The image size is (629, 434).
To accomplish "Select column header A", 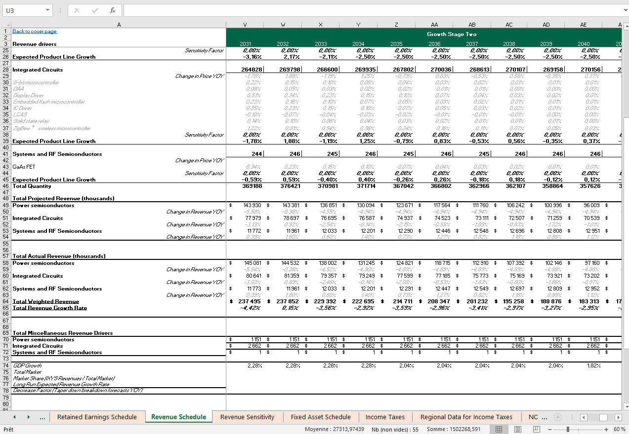I will (119, 25).
